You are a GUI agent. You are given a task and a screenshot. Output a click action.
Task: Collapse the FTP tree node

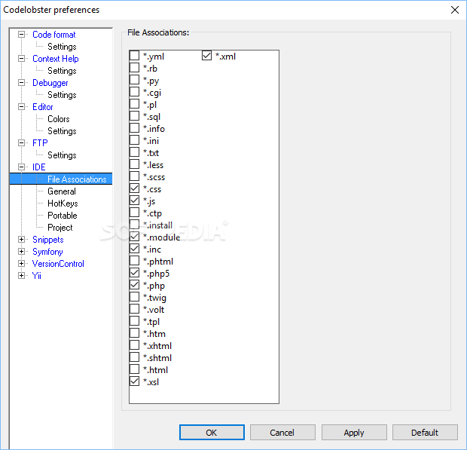coord(21,143)
